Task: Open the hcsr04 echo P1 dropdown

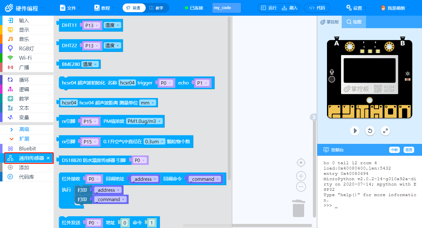Action: (202, 83)
